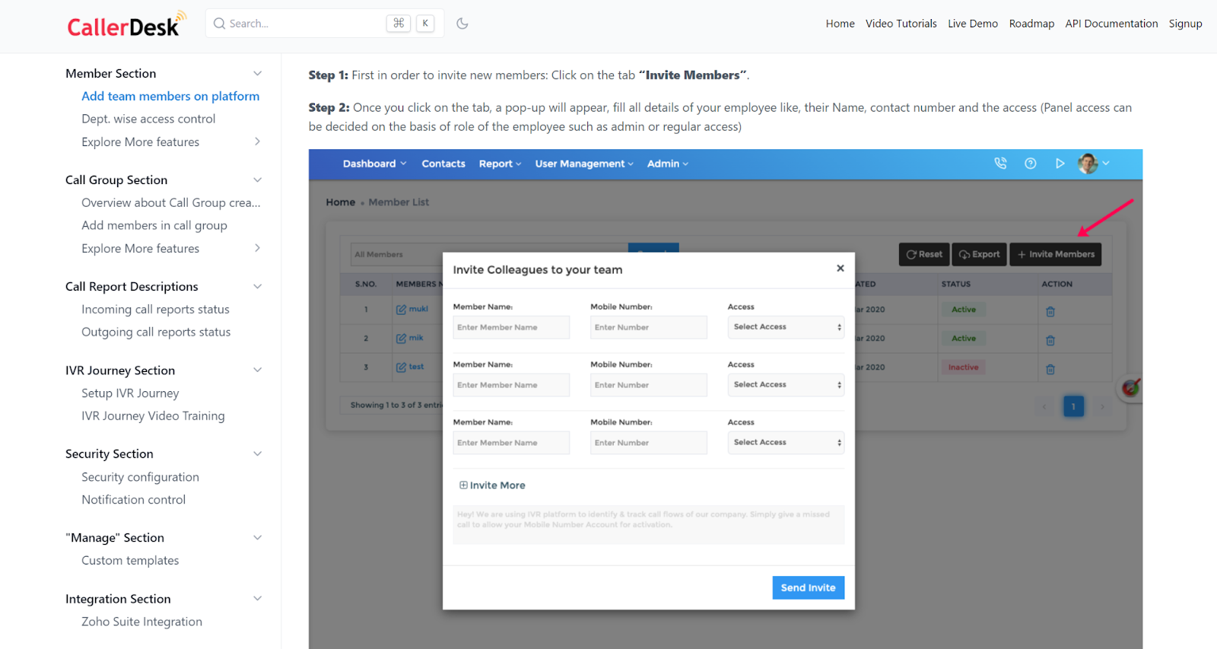Viewport: 1217px width, 649px height.
Task: Click the Signup link
Action: coord(1185,24)
